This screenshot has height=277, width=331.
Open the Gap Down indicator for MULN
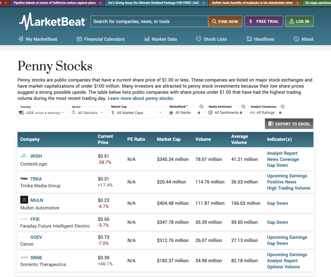(277, 203)
